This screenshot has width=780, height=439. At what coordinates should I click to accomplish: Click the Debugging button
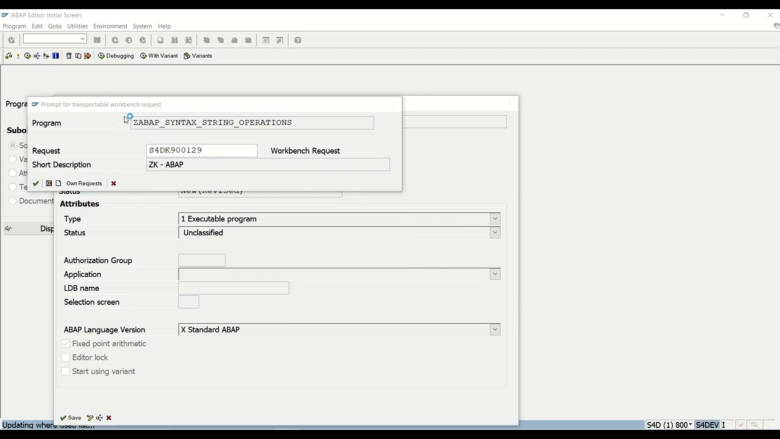point(116,55)
